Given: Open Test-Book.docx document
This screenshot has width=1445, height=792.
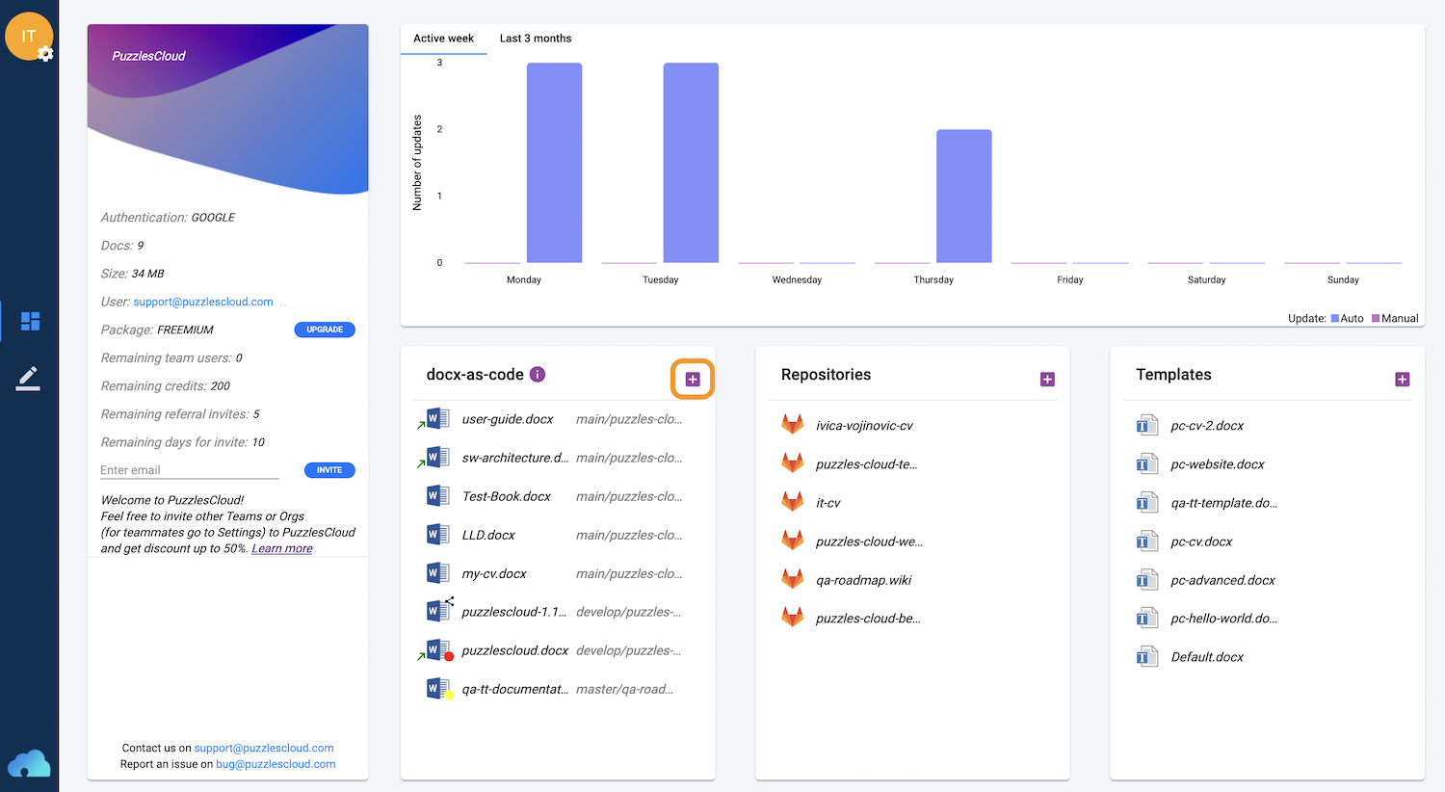Looking at the screenshot, I should [x=506, y=496].
